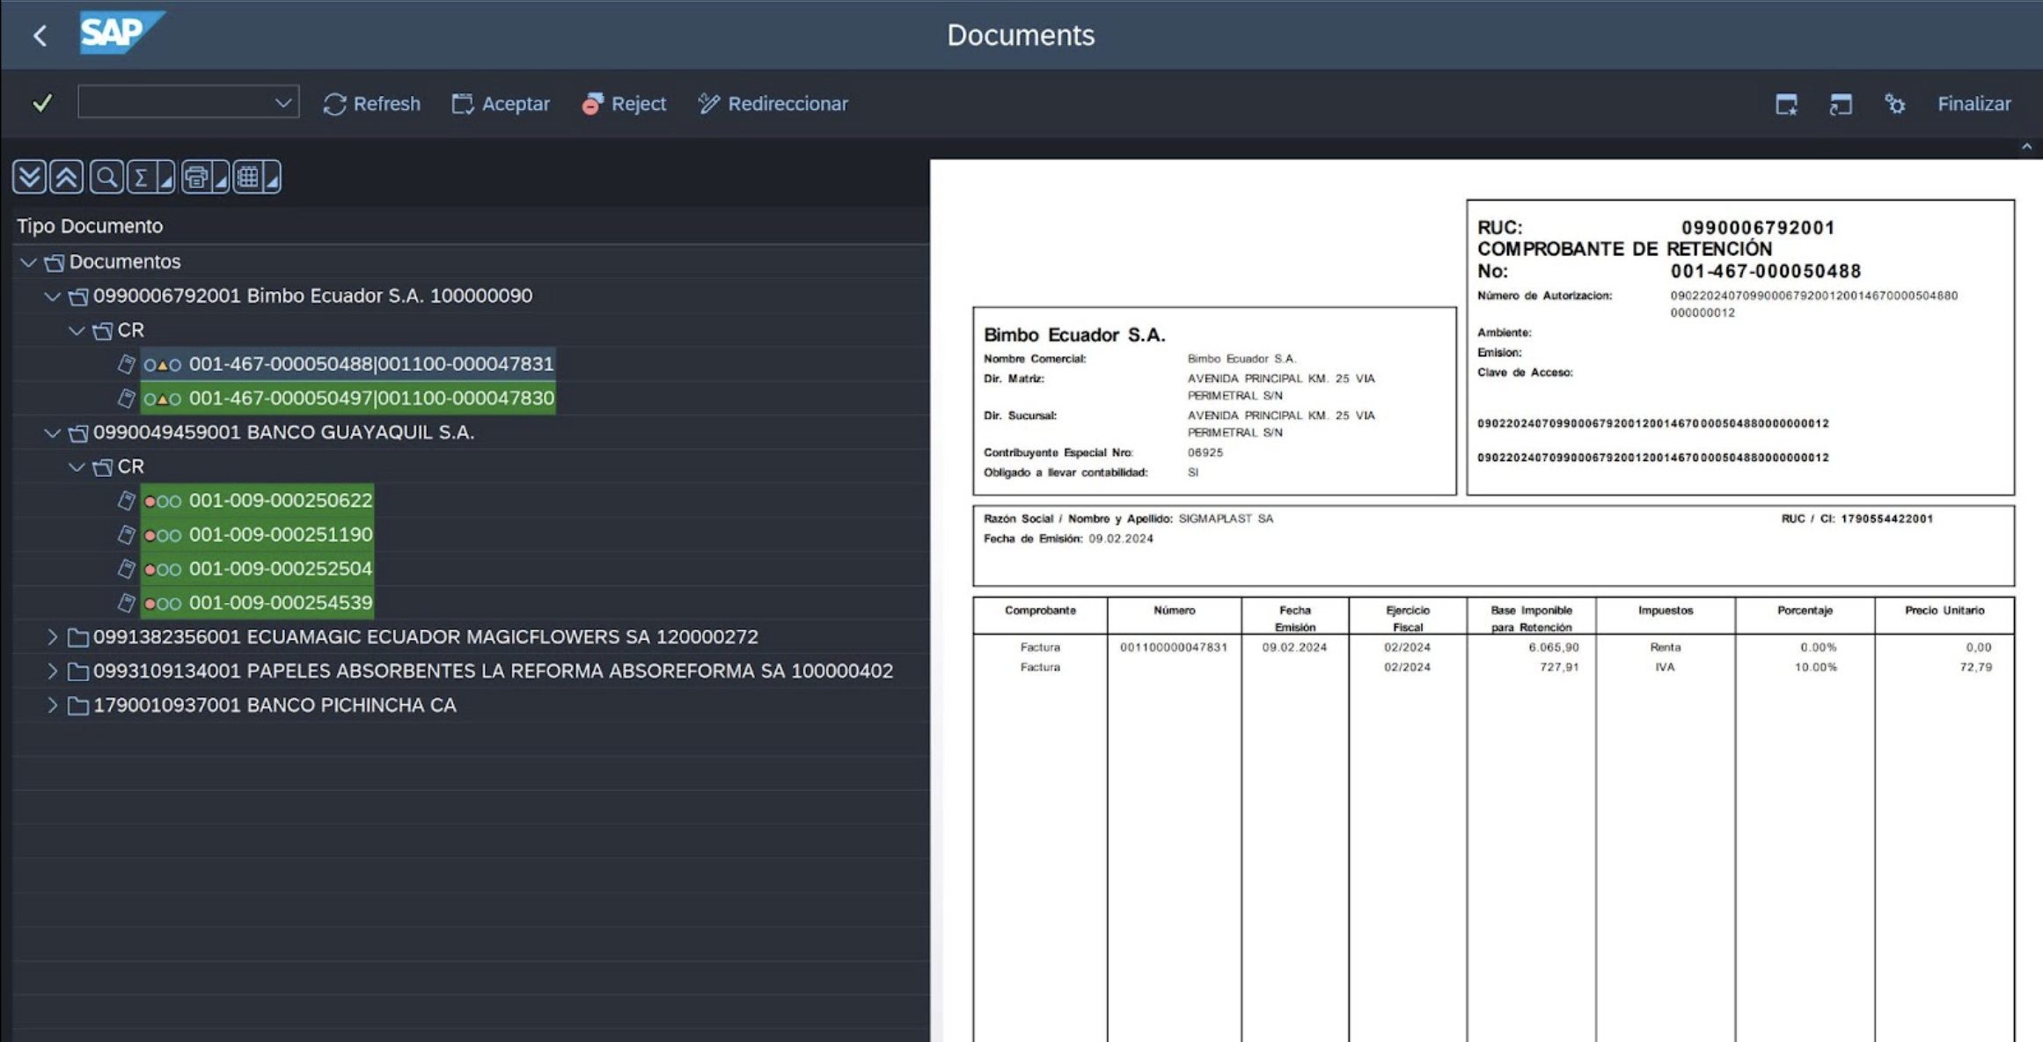The image size is (2043, 1042).
Task: Click the closed folder icon beside ECUAMAGIC ECUADOR
Action: tap(78, 637)
